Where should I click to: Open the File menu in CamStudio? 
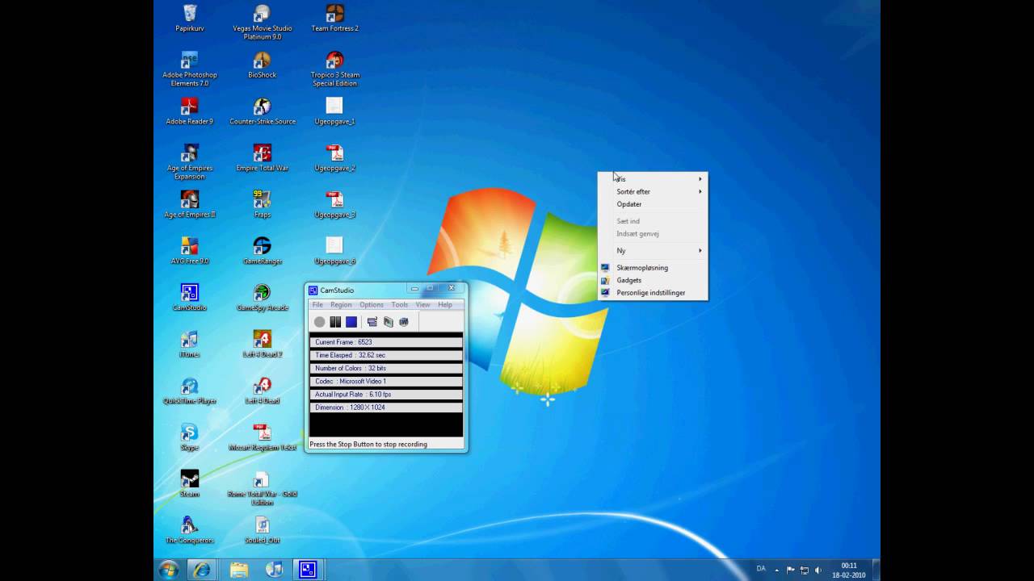317,305
